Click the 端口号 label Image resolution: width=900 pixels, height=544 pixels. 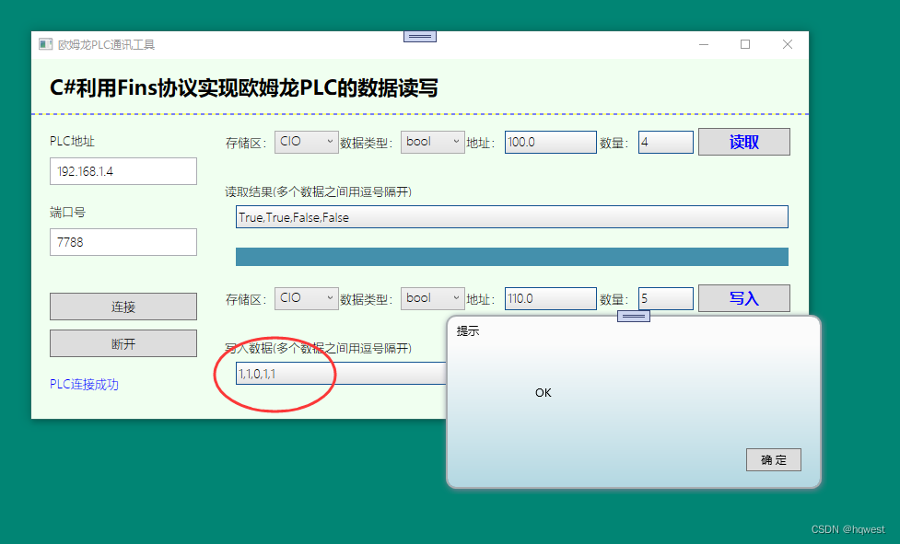click(x=67, y=212)
